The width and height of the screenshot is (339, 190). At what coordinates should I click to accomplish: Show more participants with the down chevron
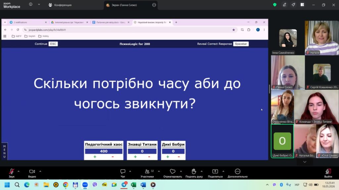(x=305, y=162)
